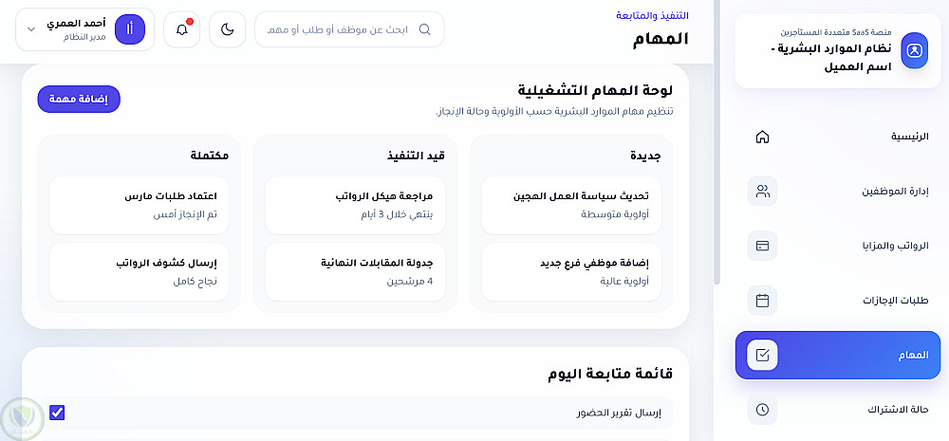Click the home icon beside الرئيسية

coord(762,137)
